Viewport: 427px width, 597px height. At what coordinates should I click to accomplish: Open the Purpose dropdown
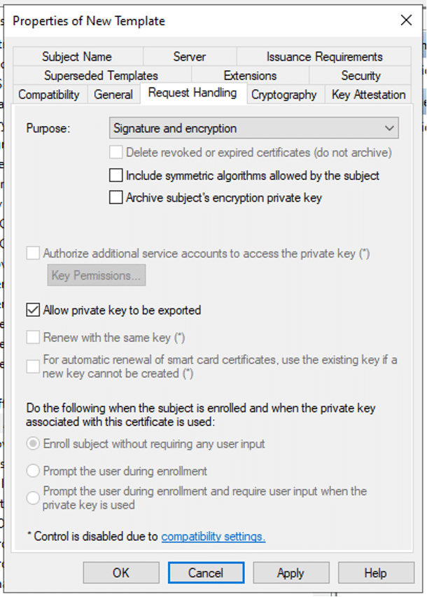coord(254,128)
